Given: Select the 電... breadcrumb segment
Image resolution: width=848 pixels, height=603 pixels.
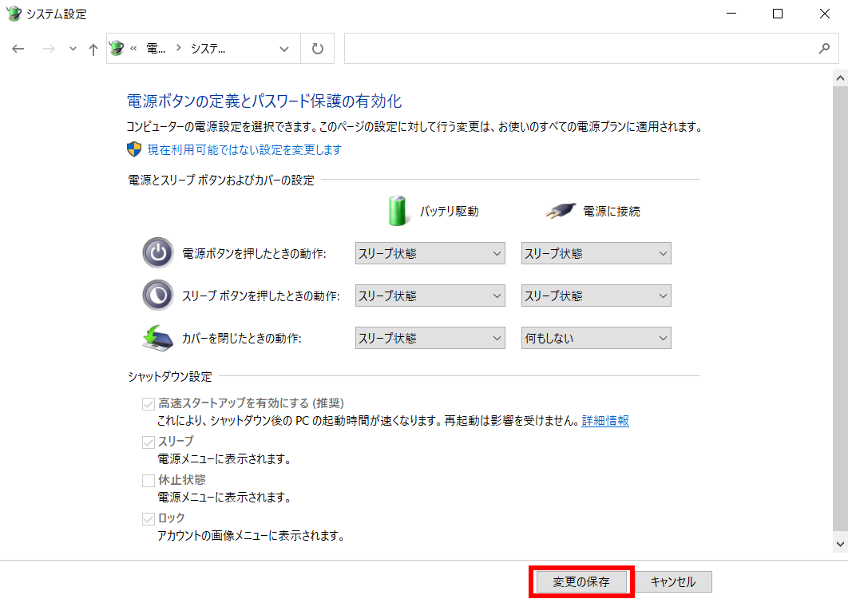Looking at the screenshot, I should pos(156,49).
